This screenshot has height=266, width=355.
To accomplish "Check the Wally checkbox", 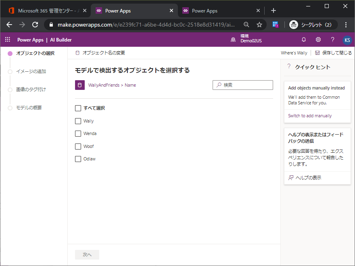I will click(78, 121).
